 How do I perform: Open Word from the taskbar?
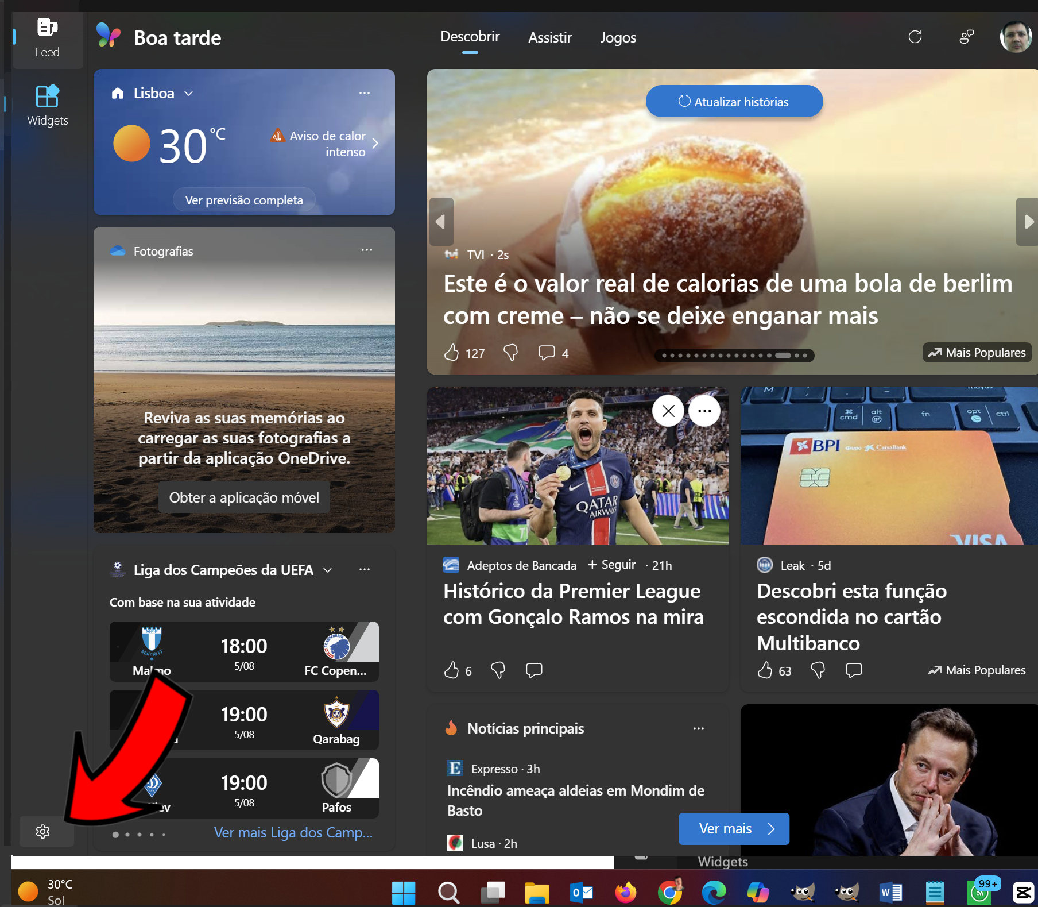coord(890,893)
